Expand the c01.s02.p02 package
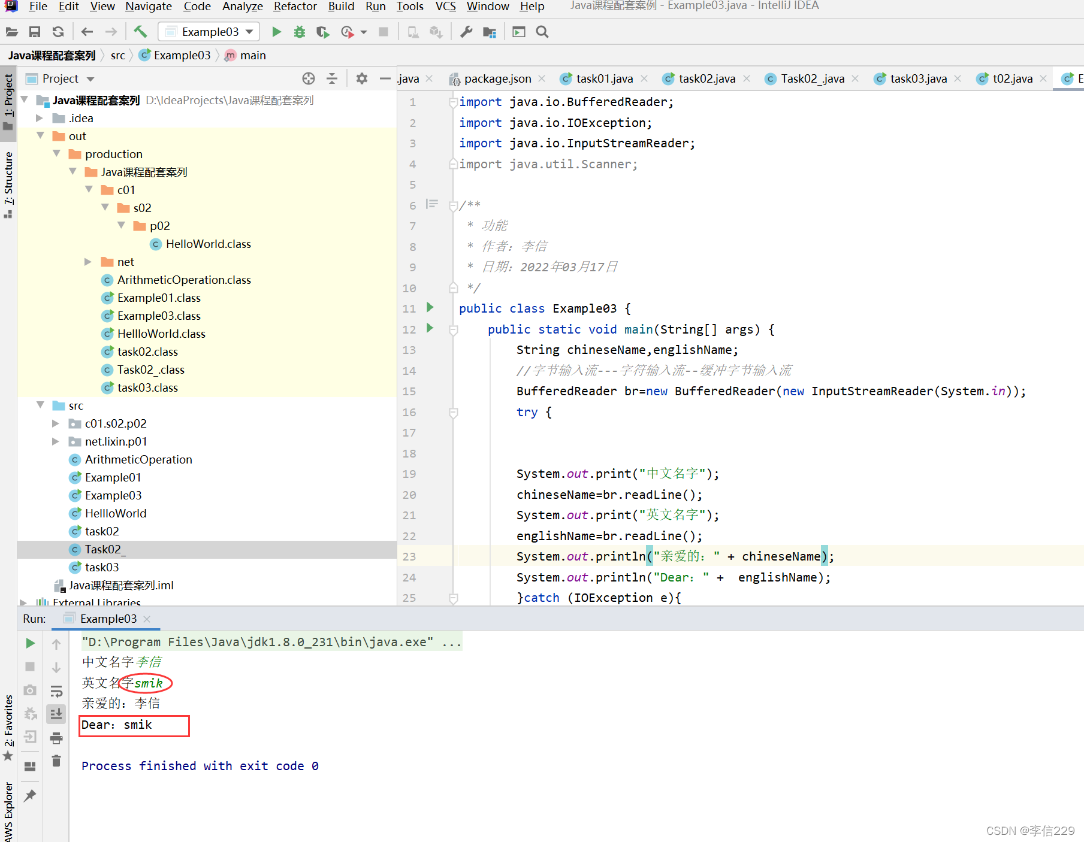This screenshot has height=842, width=1084. 56,423
